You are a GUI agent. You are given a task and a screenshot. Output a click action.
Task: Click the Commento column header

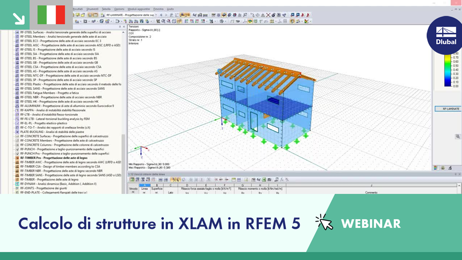tap(371, 192)
